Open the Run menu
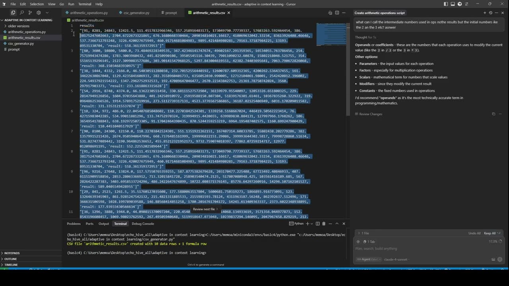The image size is (509, 286). point(71,4)
